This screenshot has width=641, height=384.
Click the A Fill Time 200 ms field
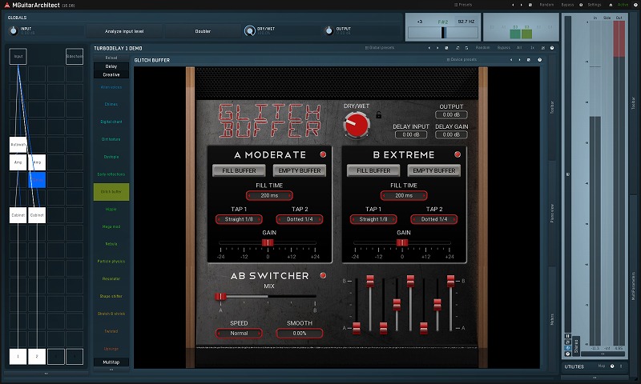(269, 195)
